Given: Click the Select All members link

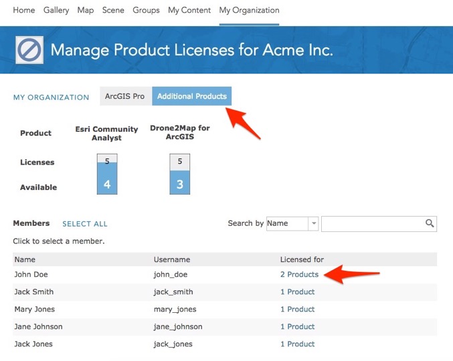Looking at the screenshot, I should (85, 224).
